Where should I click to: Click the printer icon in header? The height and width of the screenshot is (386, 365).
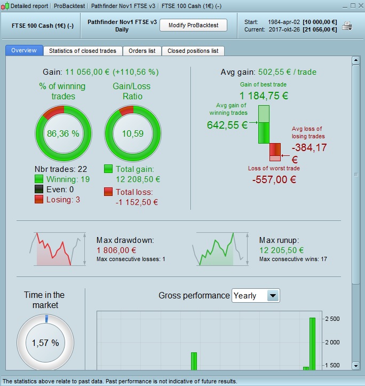(347, 26)
